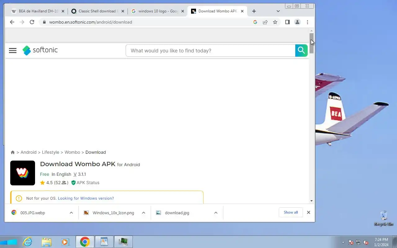Open the Softonic hamburger menu
Screen dimensions: 397x248
13,51
